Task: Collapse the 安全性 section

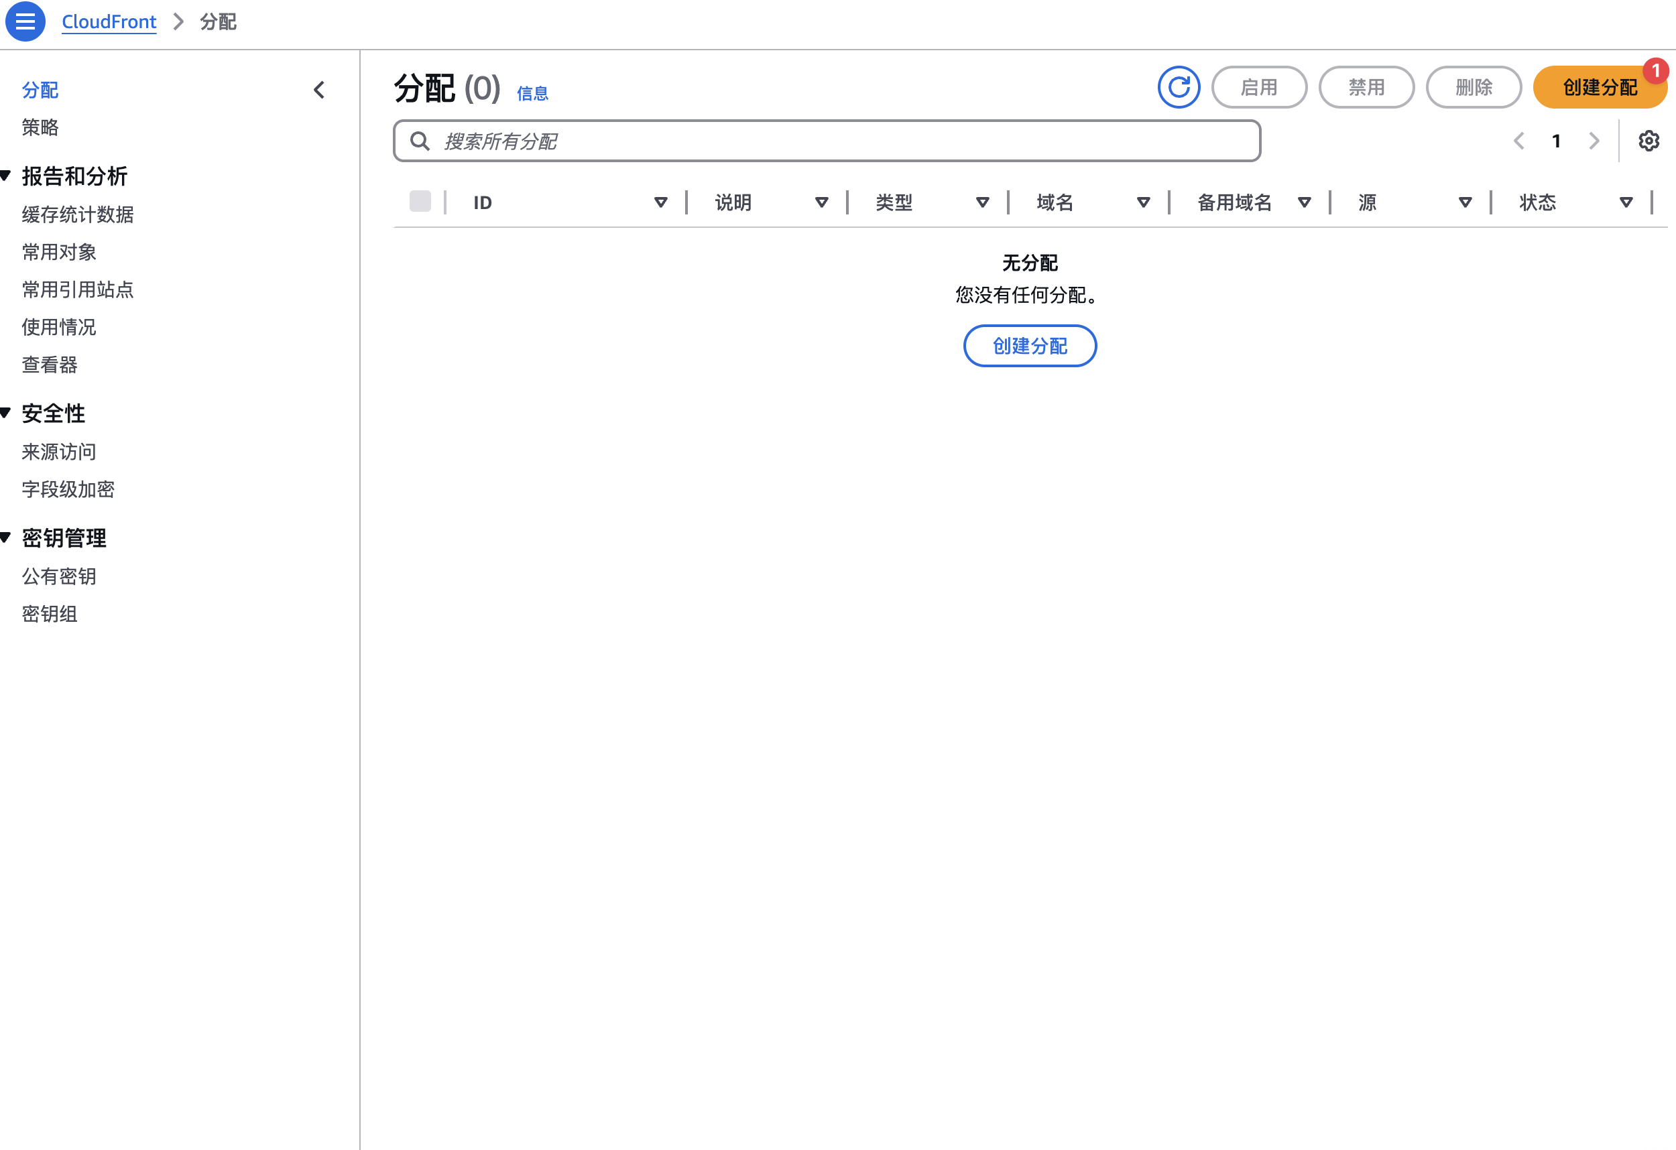Action: click(6, 412)
